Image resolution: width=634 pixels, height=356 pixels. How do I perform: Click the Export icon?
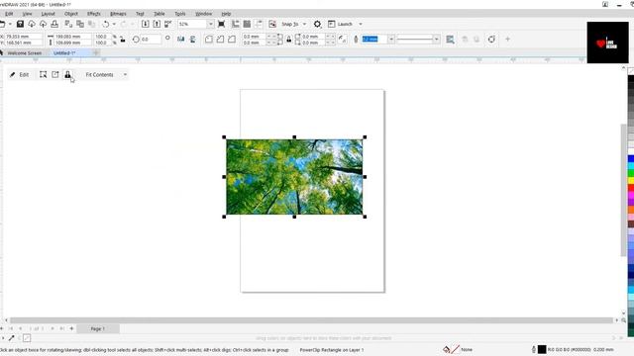157,24
